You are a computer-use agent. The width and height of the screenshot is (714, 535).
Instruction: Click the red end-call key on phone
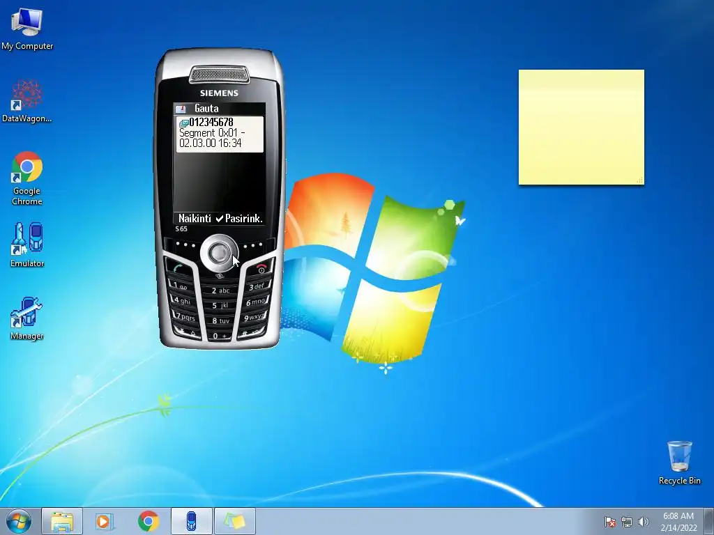click(261, 267)
